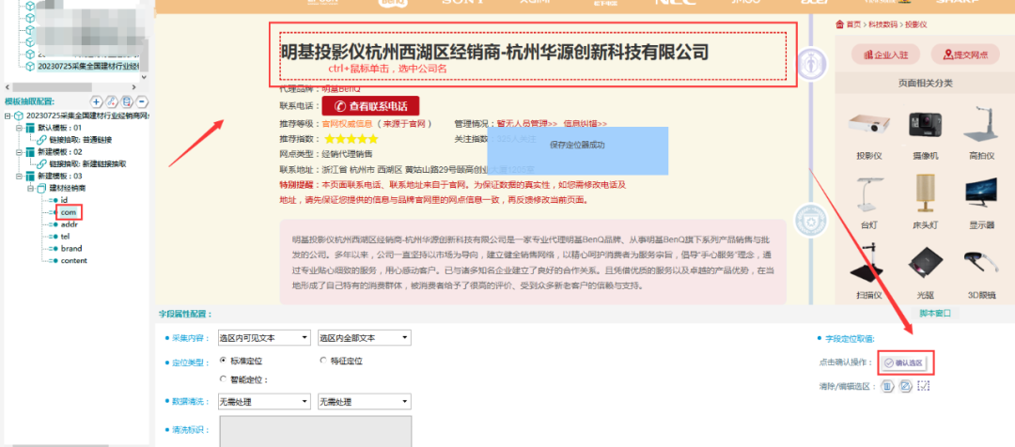
Task: Click the NEC brand logo
Action: click(675, 3)
